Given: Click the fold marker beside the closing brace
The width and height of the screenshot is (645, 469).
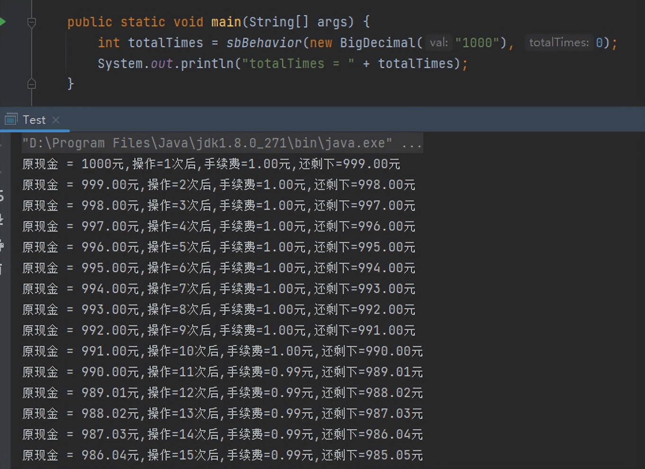Looking at the screenshot, I should tap(31, 84).
